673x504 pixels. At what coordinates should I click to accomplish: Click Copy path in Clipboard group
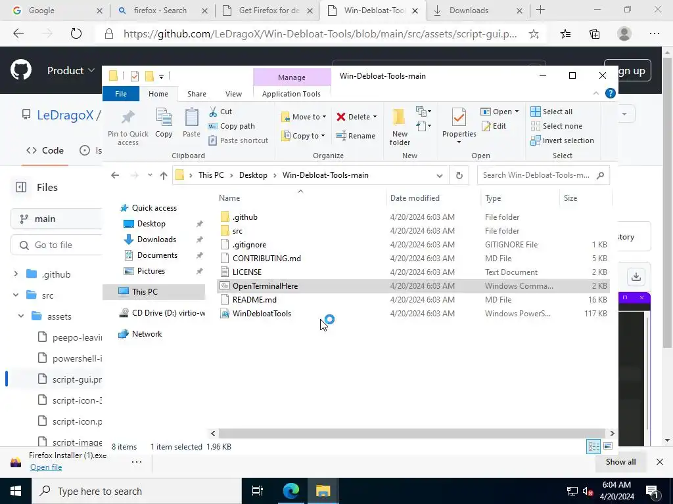231,126
